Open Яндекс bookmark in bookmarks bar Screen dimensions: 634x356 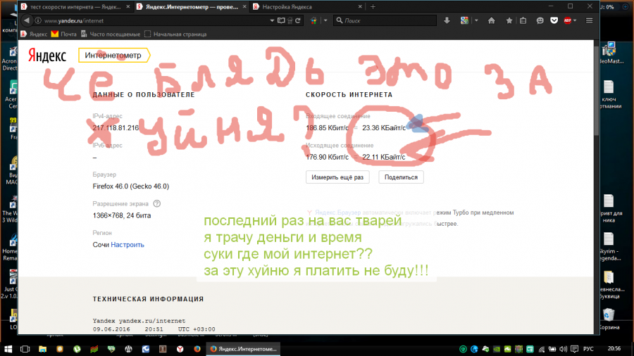[x=34, y=34]
